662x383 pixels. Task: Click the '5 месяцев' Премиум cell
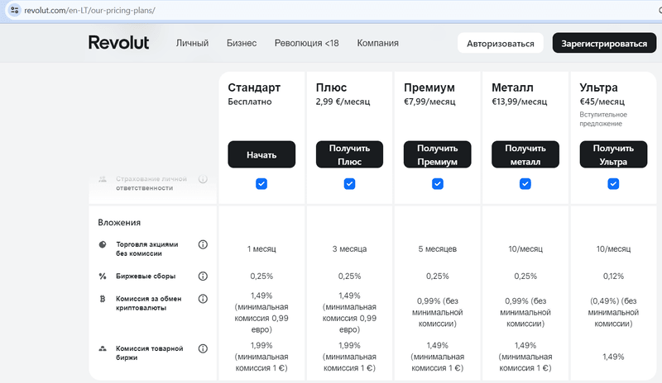438,248
